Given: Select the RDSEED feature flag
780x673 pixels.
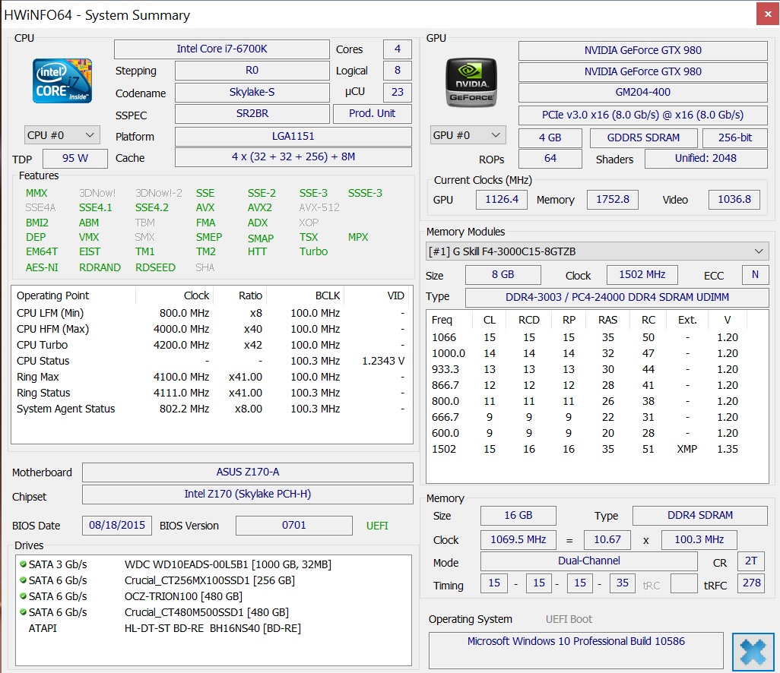Looking at the screenshot, I should pyautogui.click(x=155, y=267).
